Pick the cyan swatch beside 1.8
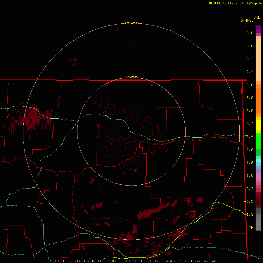263x263 pixels. pyautogui.click(x=258, y=161)
